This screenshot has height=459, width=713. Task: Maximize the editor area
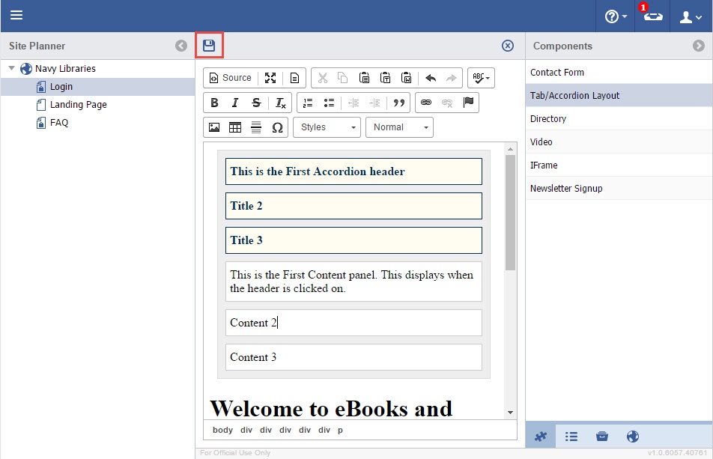coord(270,78)
